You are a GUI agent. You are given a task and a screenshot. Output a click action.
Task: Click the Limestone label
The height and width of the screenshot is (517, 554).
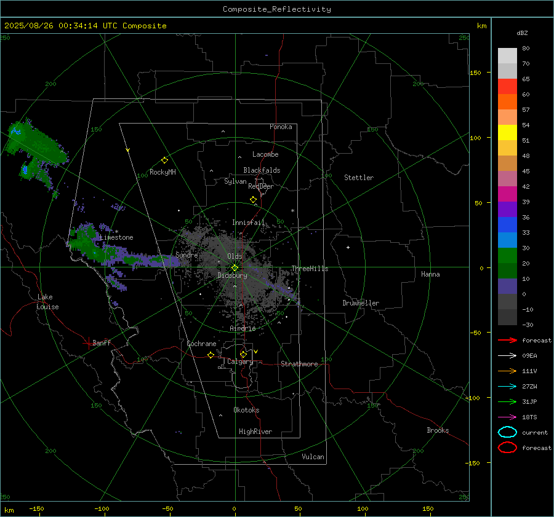116,237
